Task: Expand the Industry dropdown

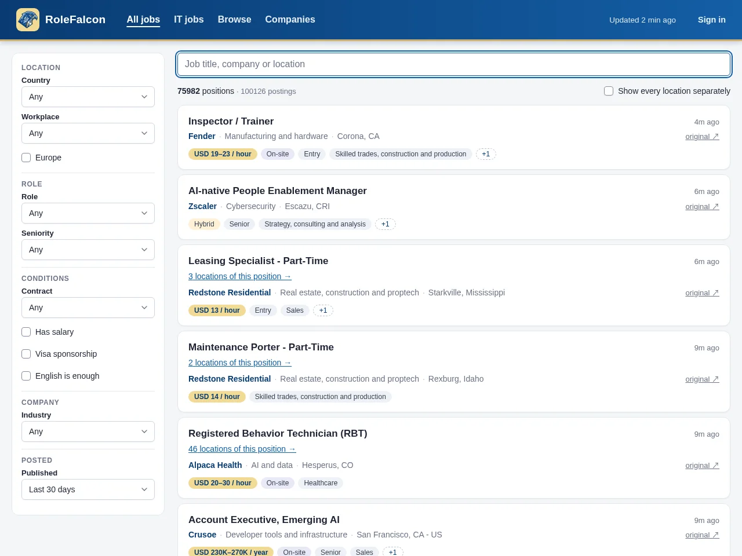Action: pyautogui.click(x=88, y=431)
